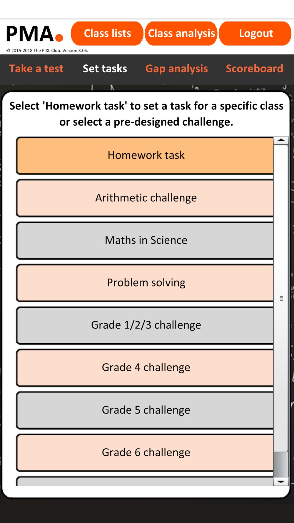
Task: Choose the Problem solving challenge
Action: 145,283
